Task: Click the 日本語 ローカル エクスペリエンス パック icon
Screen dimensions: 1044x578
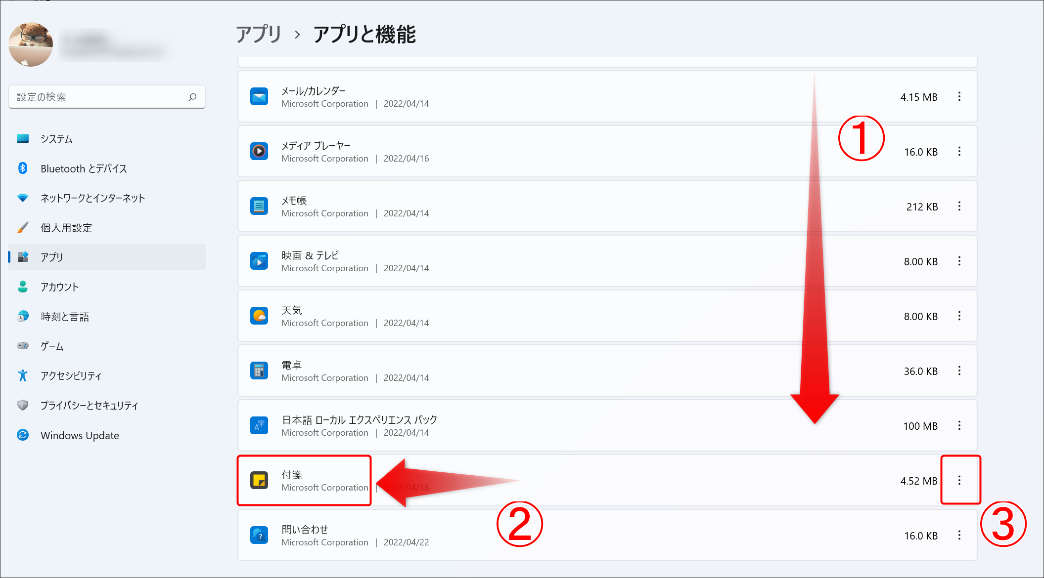Action: pyautogui.click(x=259, y=426)
